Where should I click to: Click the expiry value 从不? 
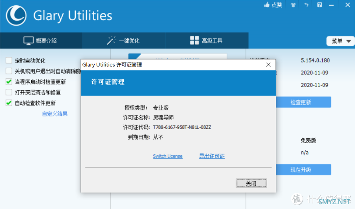(158, 137)
